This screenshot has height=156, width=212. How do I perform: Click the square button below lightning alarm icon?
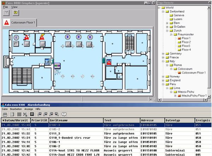tap(42, 44)
